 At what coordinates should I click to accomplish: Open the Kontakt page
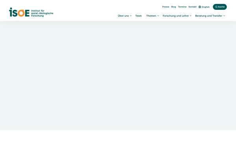click(192, 7)
